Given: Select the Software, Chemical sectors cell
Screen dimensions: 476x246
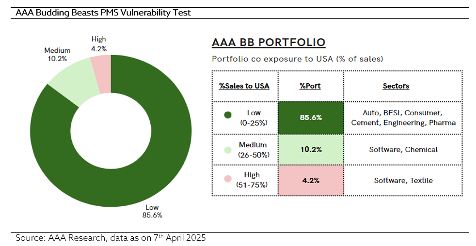Looking at the screenshot, I should (403, 149).
